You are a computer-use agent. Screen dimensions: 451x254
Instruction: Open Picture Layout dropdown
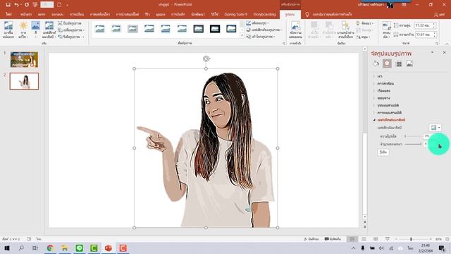tap(261, 37)
